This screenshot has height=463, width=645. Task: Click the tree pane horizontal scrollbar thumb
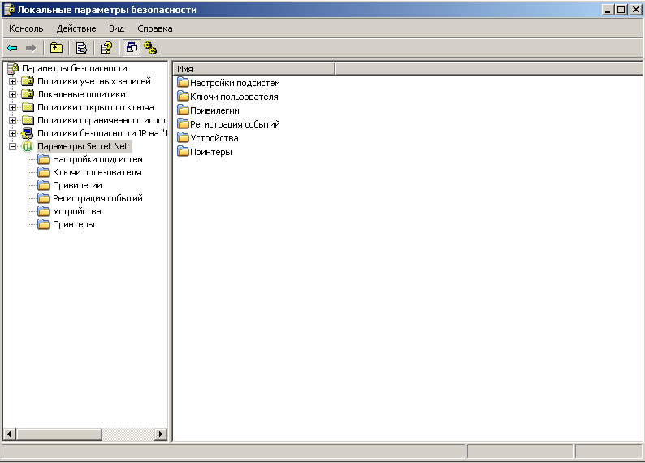click(58, 434)
